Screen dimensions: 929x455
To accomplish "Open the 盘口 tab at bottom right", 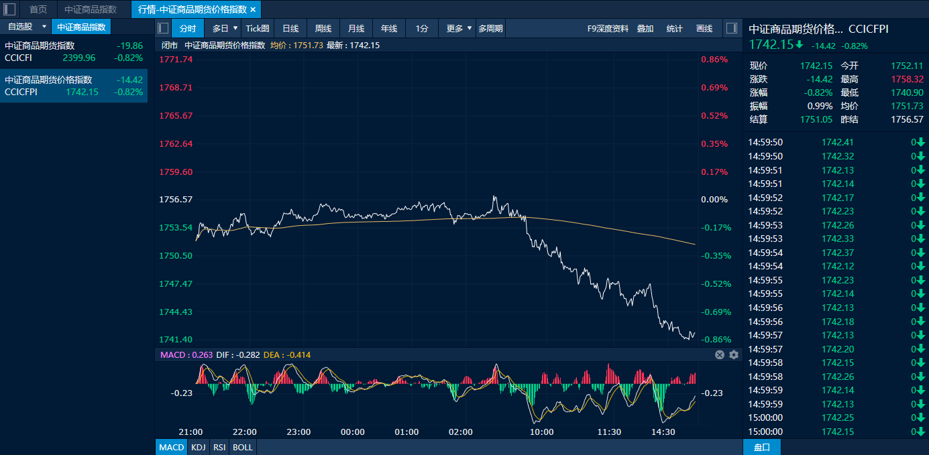I will pos(762,447).
